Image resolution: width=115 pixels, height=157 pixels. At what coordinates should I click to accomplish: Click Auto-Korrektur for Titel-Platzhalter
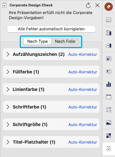pos(83,142)
